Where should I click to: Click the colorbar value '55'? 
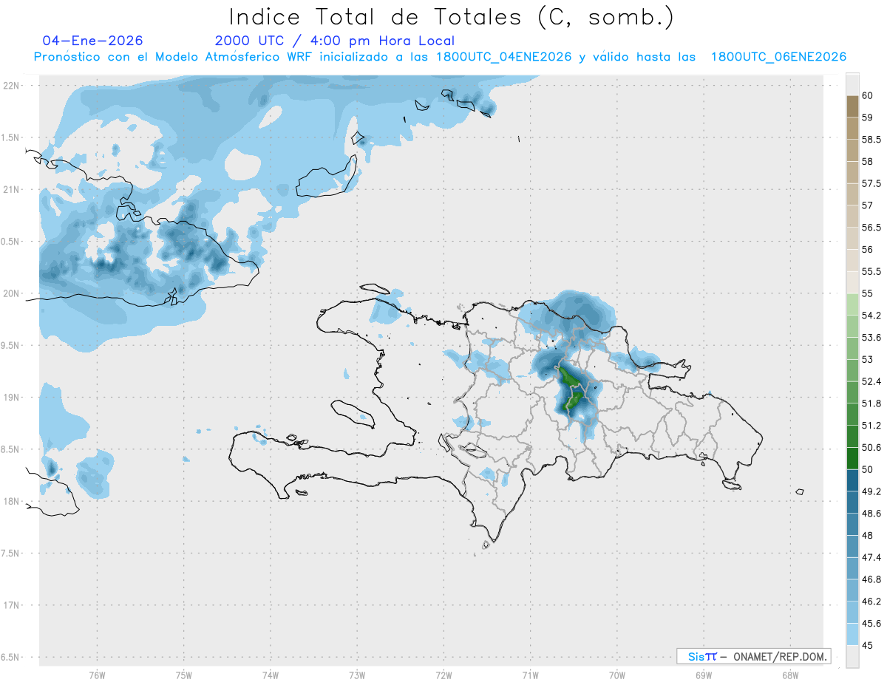(867, 293)
